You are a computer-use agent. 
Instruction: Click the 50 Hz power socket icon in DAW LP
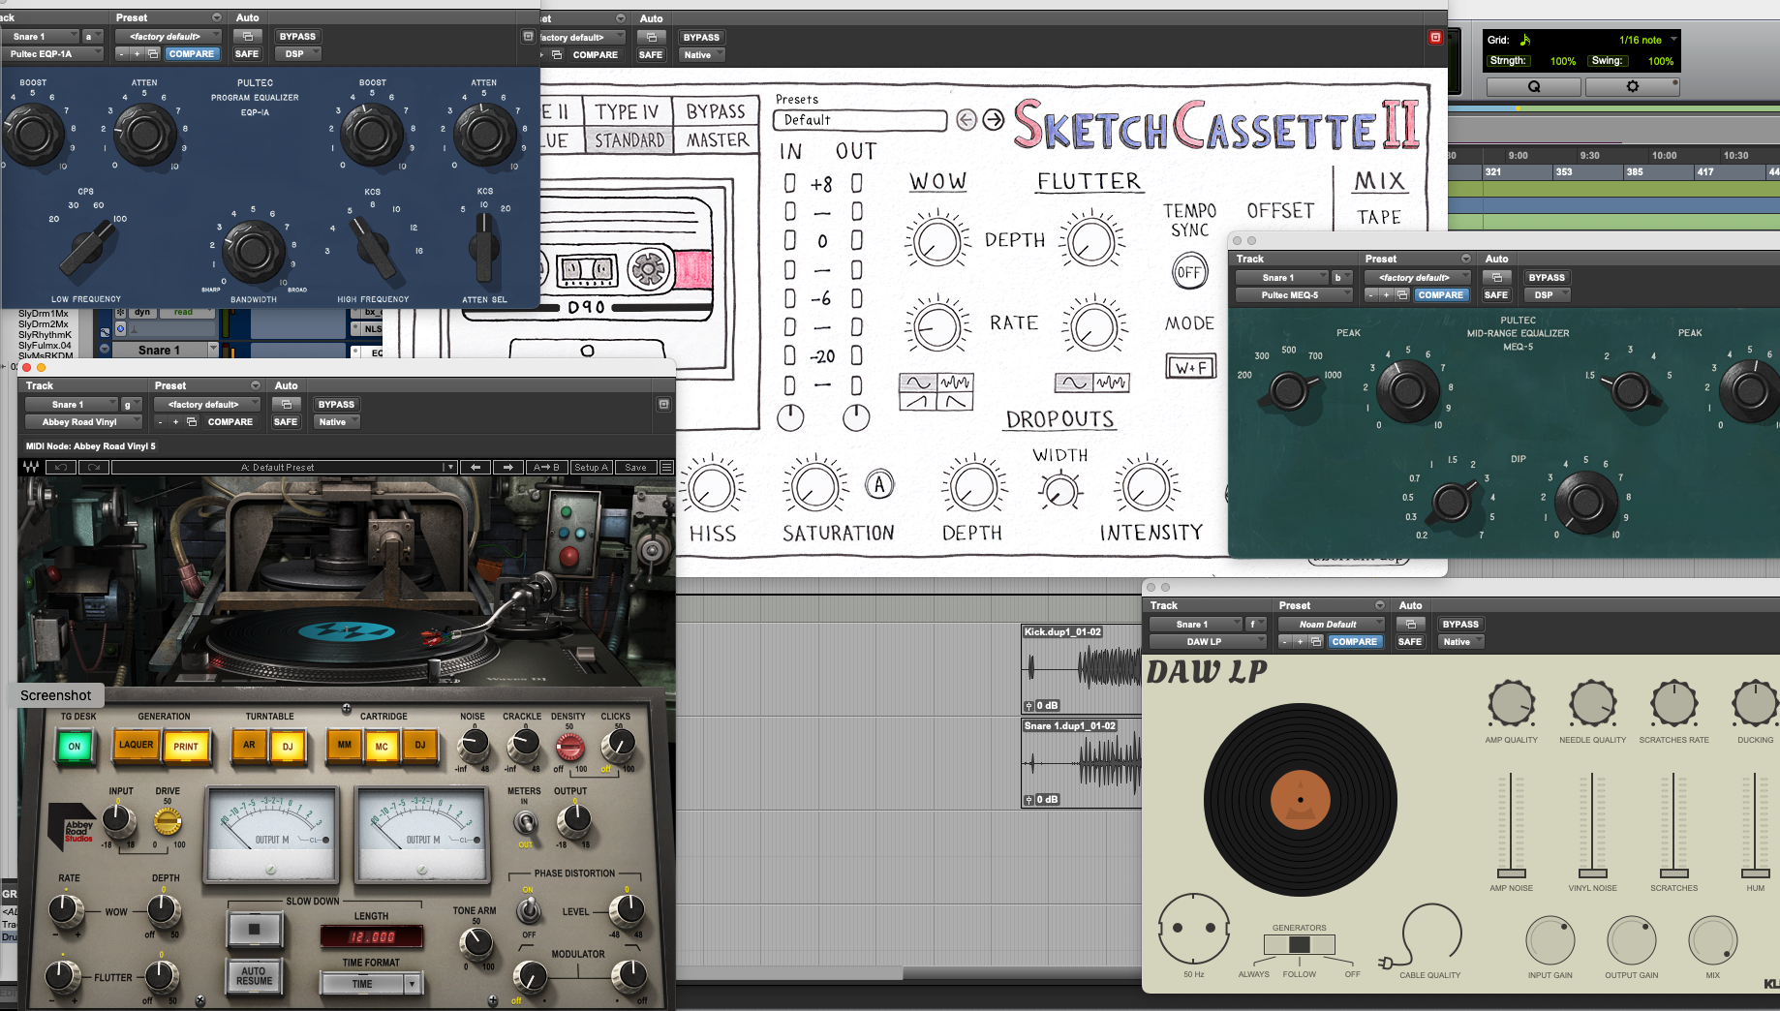click(x=1194, y=929)
